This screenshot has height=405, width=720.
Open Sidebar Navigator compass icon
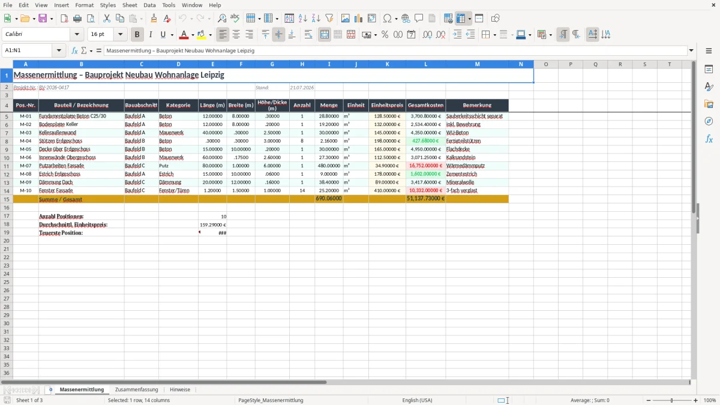click(709, 121)
